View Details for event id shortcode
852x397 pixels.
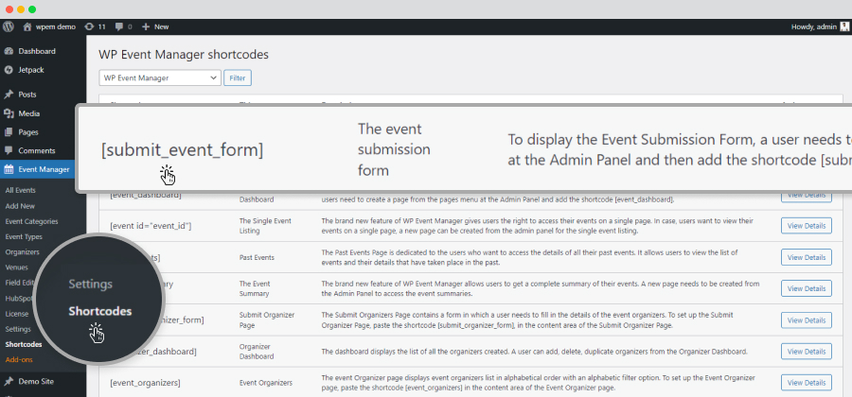807,226
